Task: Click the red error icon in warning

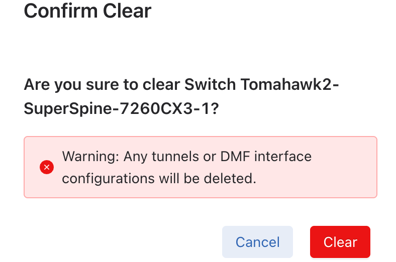Action: (47, 167)
